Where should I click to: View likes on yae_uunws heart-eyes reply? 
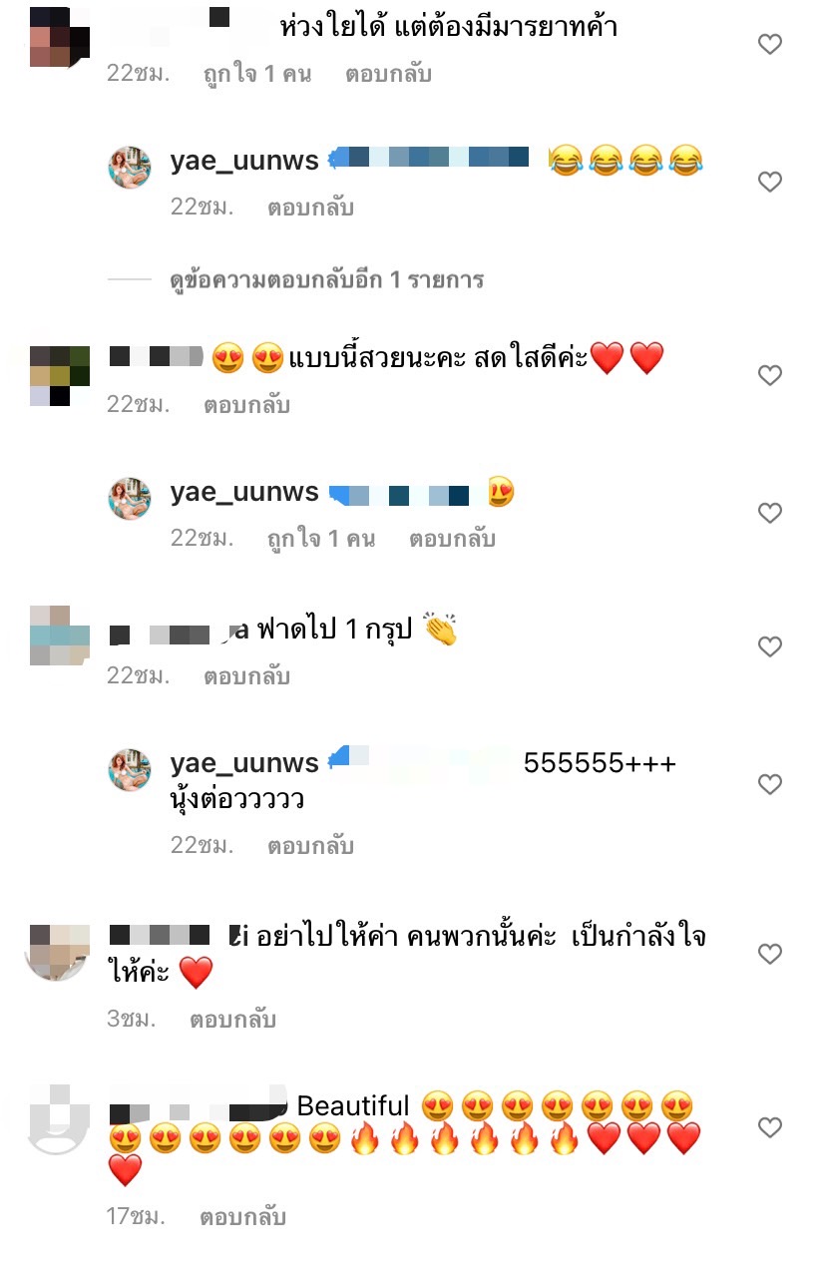(x=321, y=539)
